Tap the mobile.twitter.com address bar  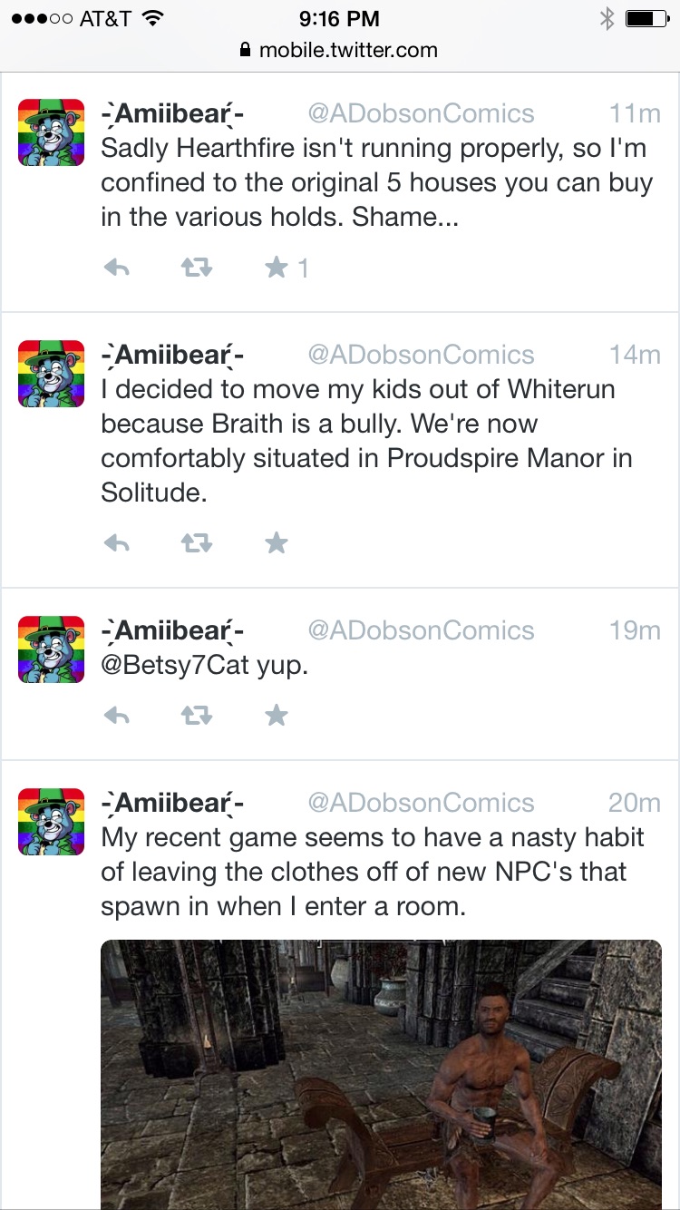click(x=340, y=50)
